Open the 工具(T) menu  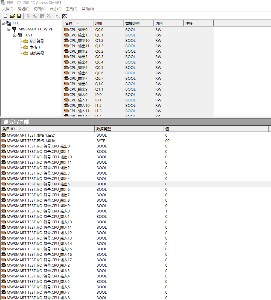72,9
